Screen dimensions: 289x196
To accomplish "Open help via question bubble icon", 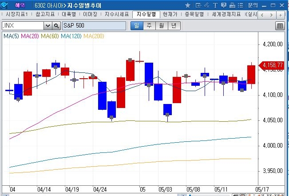I will 224,5.
